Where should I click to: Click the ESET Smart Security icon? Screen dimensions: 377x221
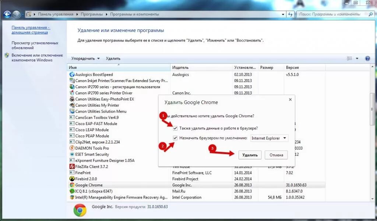(72, 154)
